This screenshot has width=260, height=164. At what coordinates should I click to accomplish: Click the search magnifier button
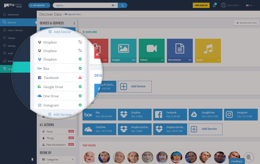[122, 6]
